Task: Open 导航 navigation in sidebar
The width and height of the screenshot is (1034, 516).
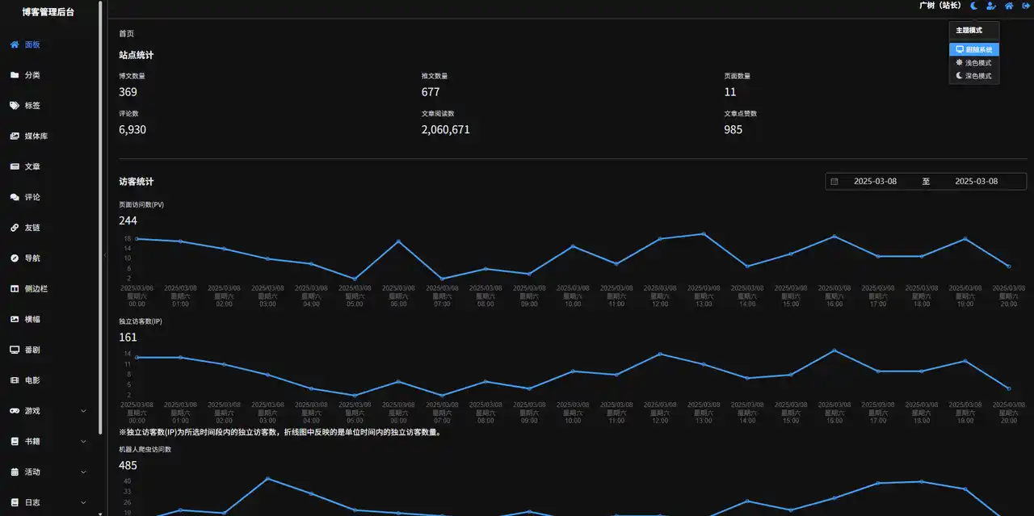Action: pos(32,258)
